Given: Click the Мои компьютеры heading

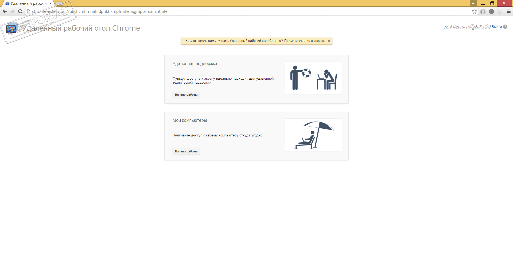Looking at the screenshot, I should (x=190, y=120).
